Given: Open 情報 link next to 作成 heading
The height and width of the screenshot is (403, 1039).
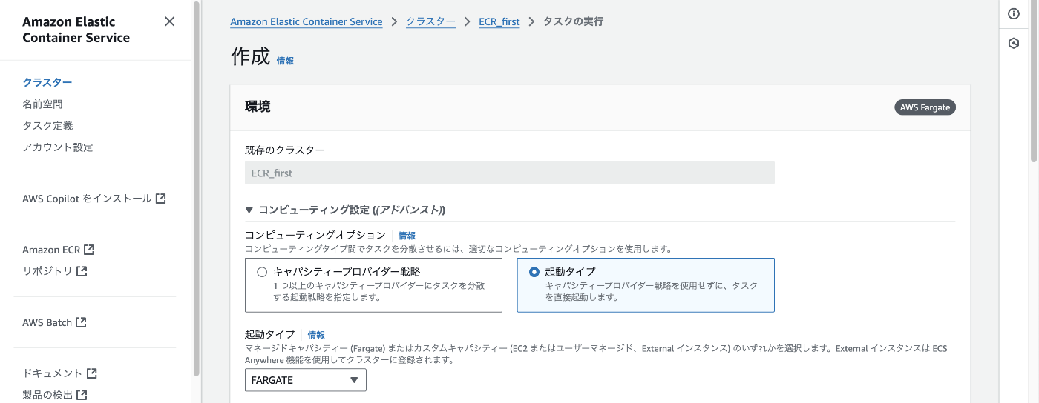Looking at the screenshot, I should (285, 61).
